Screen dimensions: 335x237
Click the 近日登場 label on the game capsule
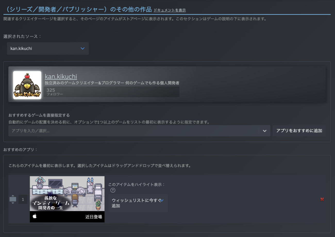(94, 217)
